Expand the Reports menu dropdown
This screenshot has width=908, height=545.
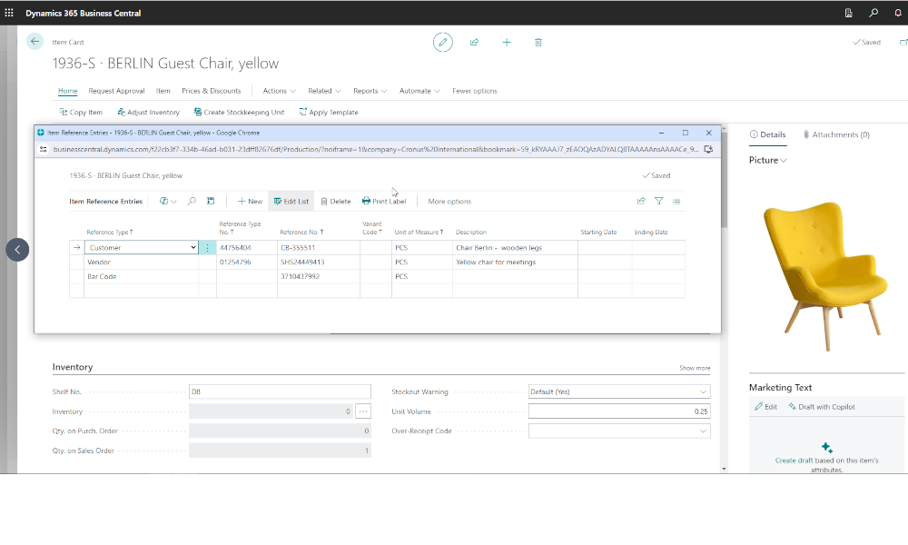370,91
